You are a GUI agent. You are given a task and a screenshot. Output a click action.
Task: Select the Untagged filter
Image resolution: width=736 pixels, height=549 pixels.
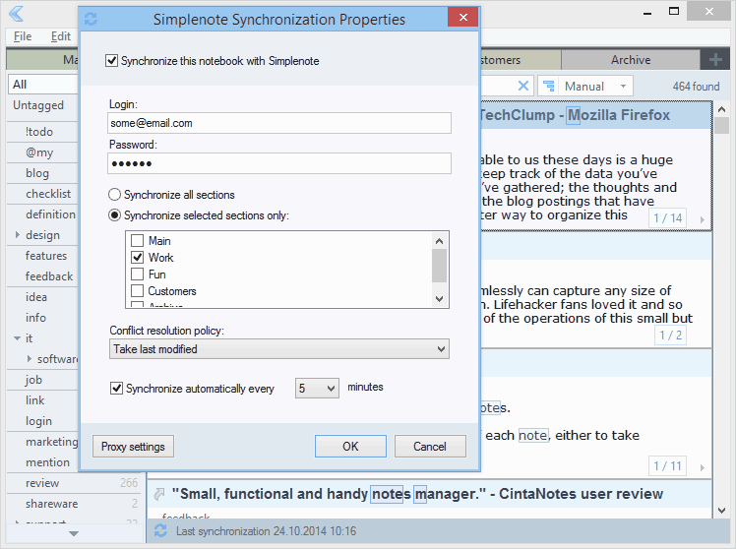tap(38, 105)
